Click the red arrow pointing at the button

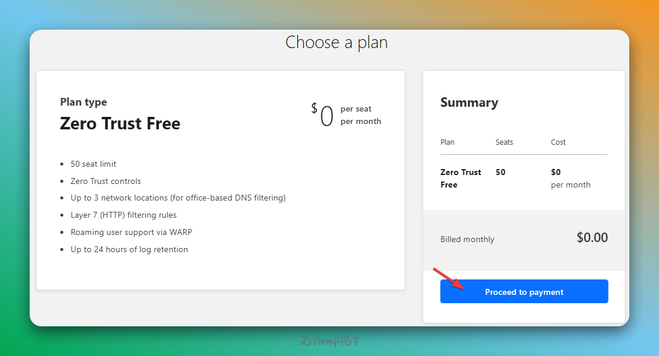pyautogui.click(x=448, y=279)
